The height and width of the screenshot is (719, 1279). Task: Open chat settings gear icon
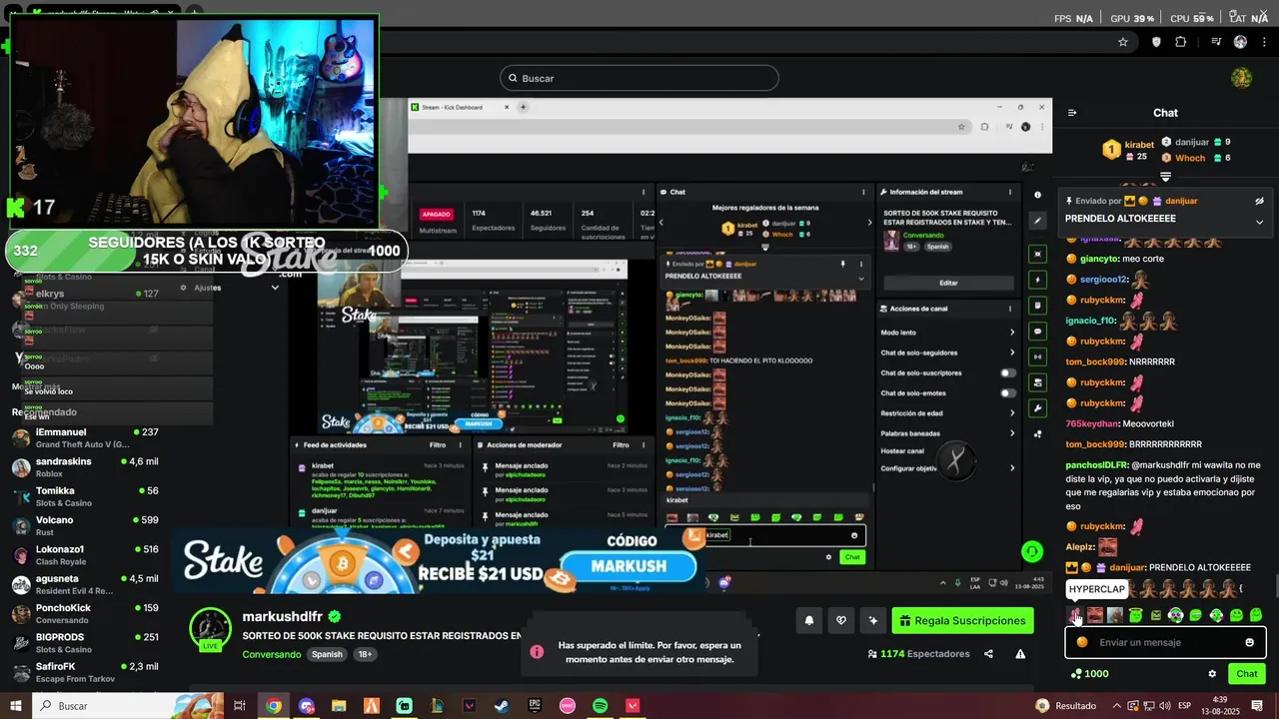pyautogui.click(x=1212, y=674)
